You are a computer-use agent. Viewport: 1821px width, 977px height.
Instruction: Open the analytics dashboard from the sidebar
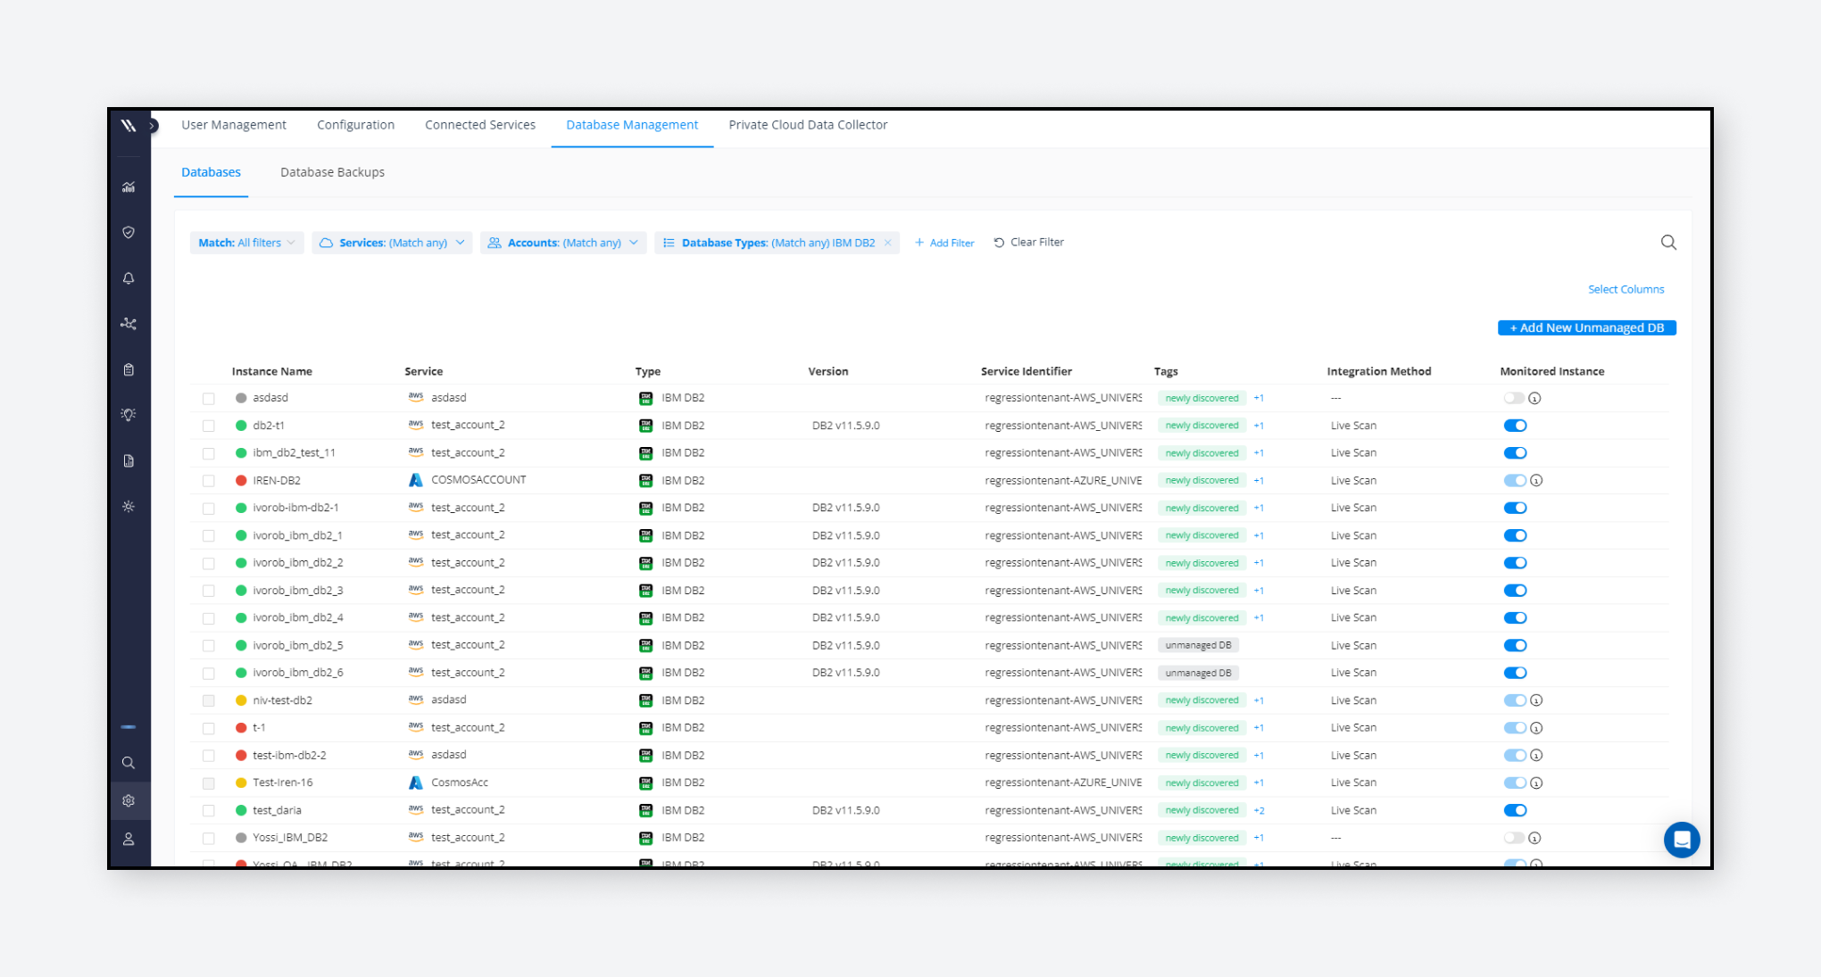pos(129,186)
